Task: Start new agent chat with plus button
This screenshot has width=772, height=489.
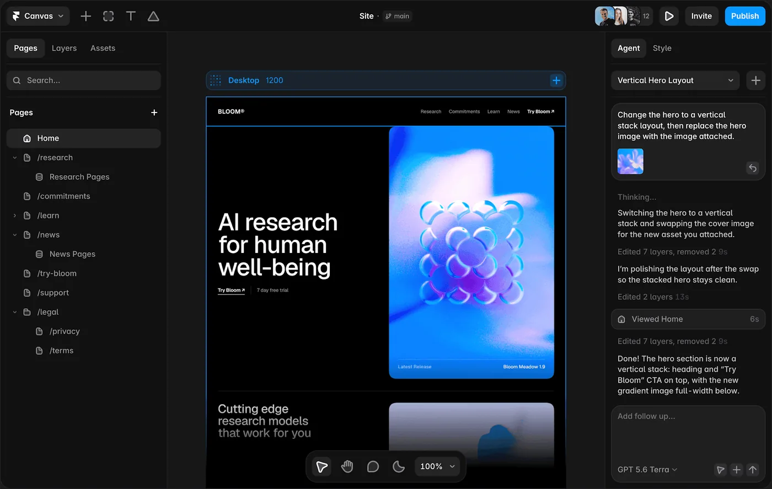Action: coord(755,80)
